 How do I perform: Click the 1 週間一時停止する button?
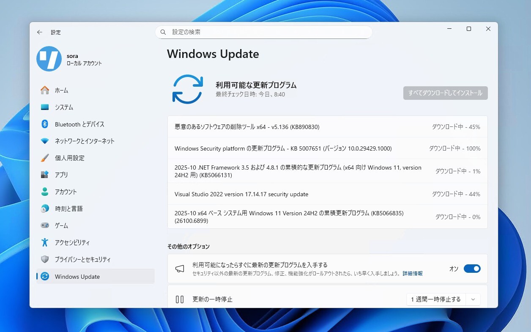coord(436,299)
